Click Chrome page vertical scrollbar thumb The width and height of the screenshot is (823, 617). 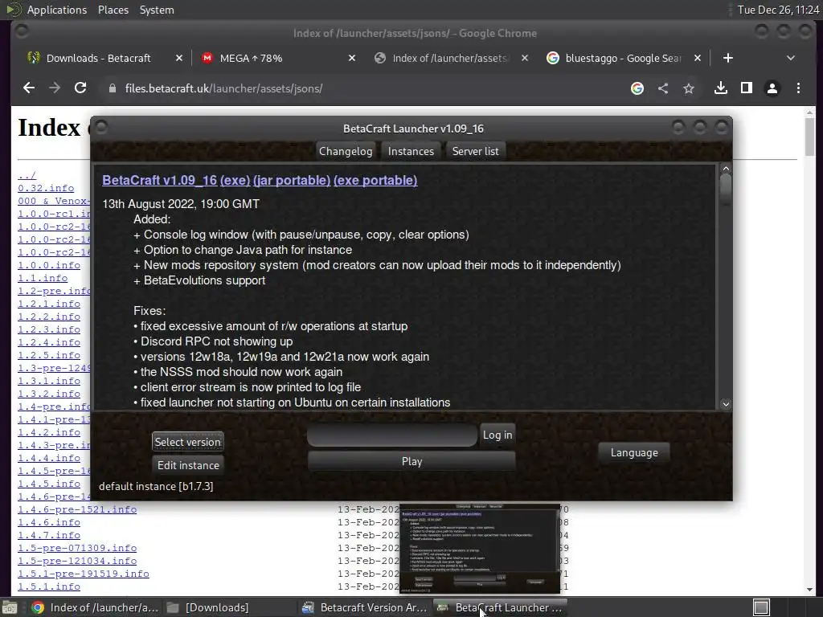[809, 137]
